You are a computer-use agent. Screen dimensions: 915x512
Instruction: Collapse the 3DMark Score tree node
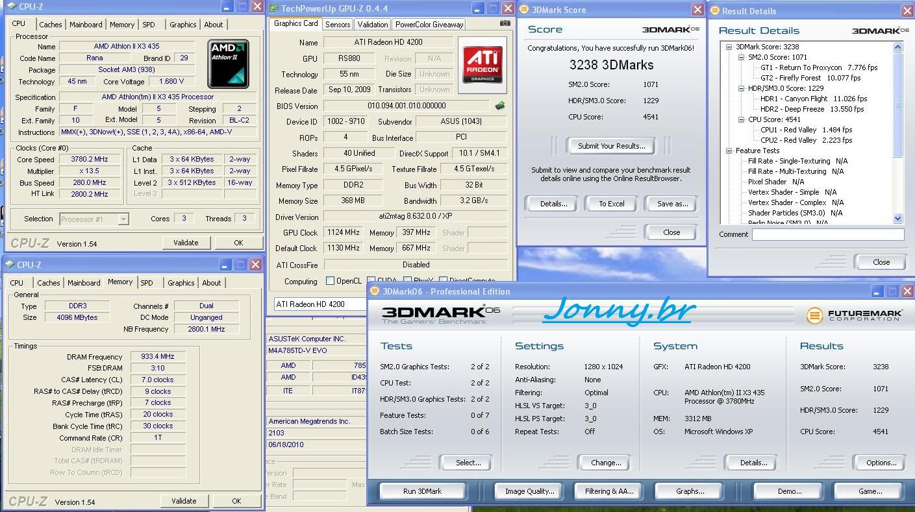click(x=729, y=47)
